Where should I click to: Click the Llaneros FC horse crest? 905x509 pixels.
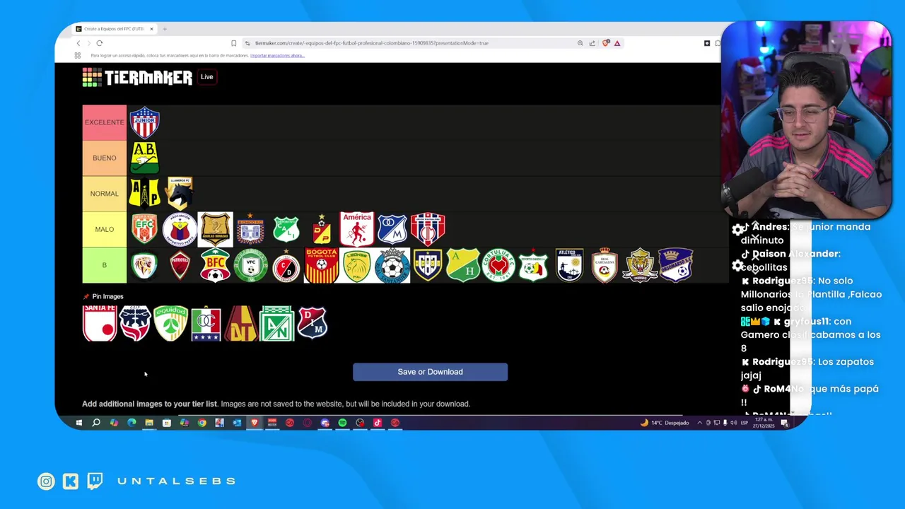tap(180, 193)
